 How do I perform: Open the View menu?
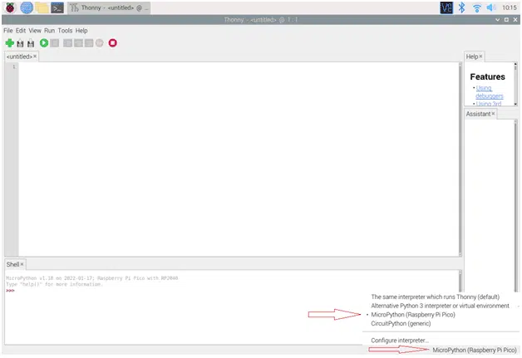click(35, 31)
